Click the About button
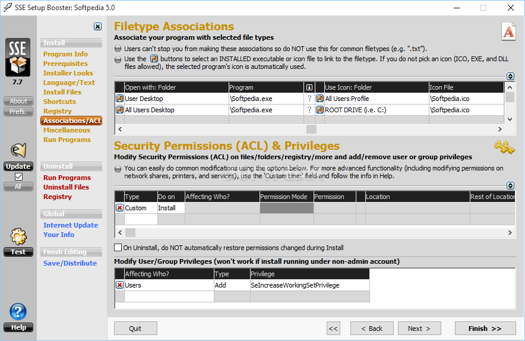Screen dimensions: 525x341 coord(18,101)
